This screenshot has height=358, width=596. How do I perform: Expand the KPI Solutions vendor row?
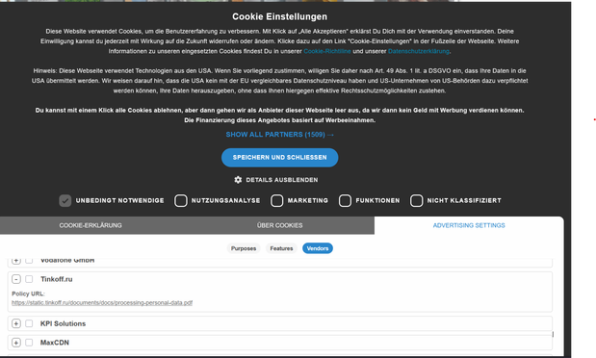pyautogui.click(x=16, y=323)
